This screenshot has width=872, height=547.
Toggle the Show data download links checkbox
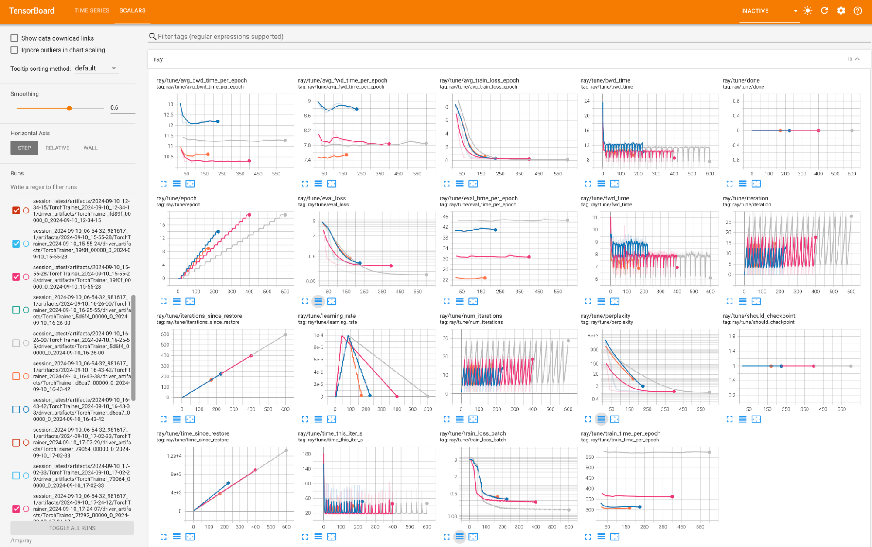point(14,38)
